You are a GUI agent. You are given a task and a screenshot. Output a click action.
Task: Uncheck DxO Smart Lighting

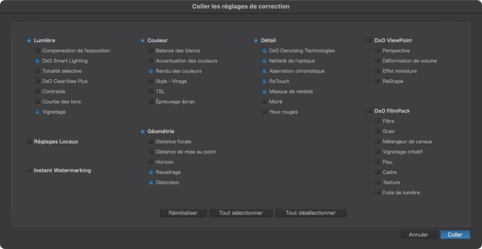click(x=38, y=61)
